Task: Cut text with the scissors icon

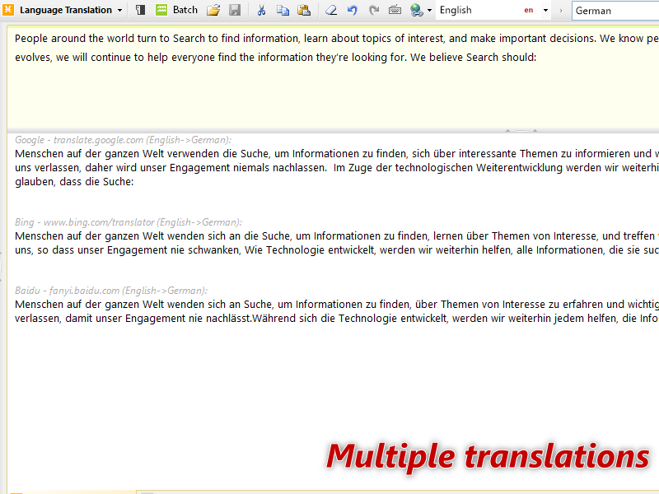Action: [261, 10]
